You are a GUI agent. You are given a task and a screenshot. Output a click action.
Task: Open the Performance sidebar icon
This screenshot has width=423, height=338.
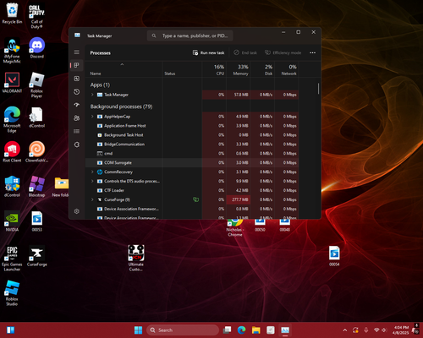point(76,79)
